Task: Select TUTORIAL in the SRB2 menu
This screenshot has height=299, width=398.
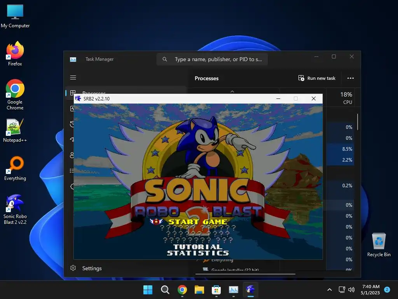Action: (198, 246)
